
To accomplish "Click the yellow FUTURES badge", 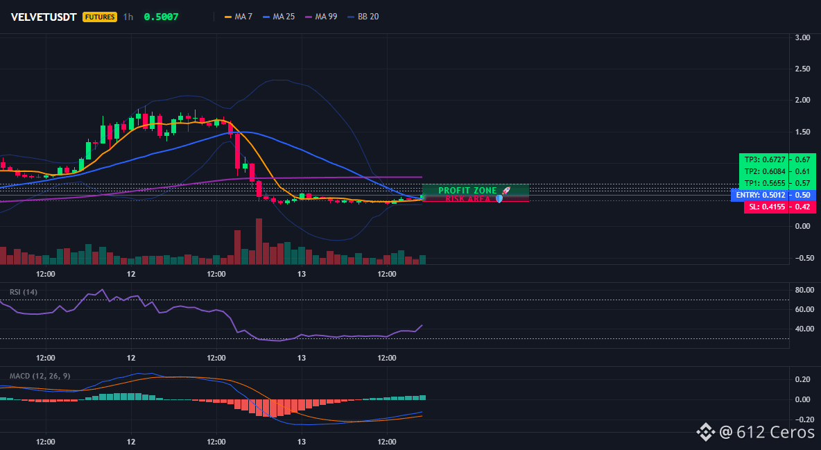I will click(99, 17).
